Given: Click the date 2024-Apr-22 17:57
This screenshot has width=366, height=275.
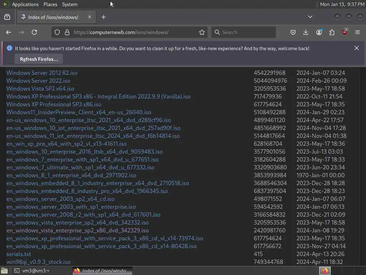Looking at the screenshot, I should tap(320, 120).
